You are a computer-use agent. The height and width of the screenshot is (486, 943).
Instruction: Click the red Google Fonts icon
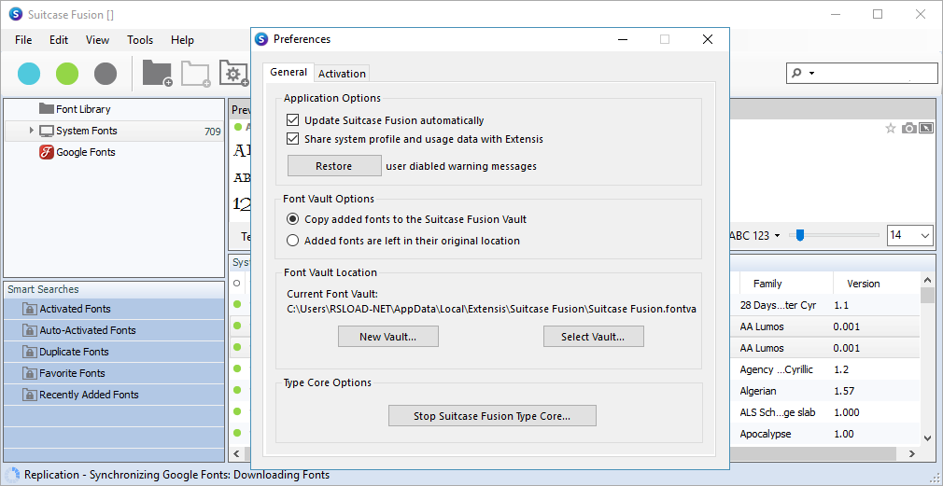(47, 152)
